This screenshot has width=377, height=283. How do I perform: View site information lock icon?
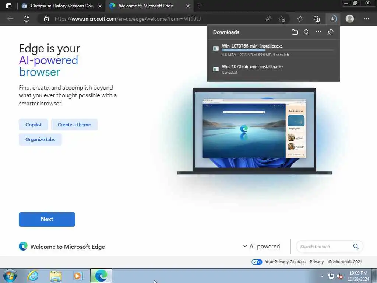click(x=46, y=19)
